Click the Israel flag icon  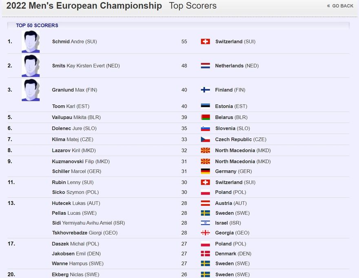click(205, 223)
